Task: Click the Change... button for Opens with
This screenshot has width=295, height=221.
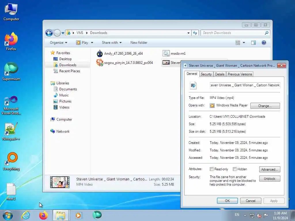Action: [x=265, y=106]
